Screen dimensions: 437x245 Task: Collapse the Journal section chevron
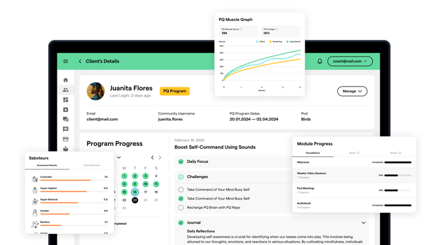363,223
